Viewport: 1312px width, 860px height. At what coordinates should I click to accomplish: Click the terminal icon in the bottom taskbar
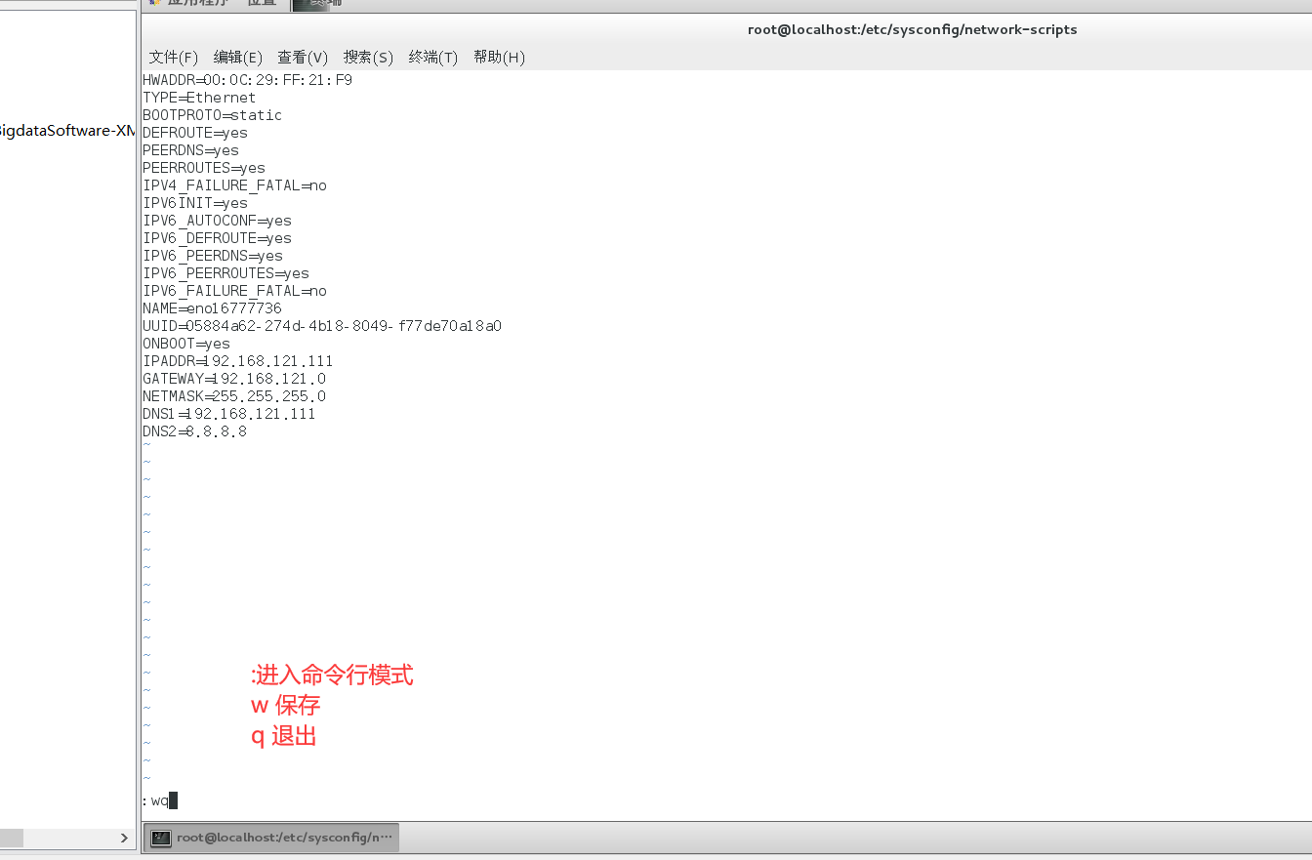pos(161,838)
